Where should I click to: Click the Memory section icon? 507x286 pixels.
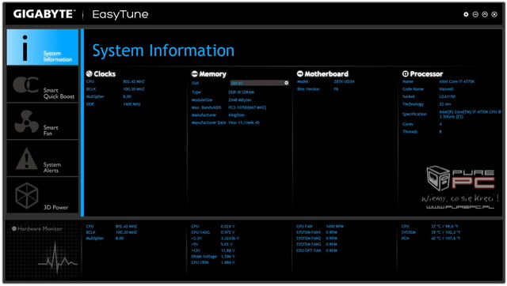[x=194, y=73]
